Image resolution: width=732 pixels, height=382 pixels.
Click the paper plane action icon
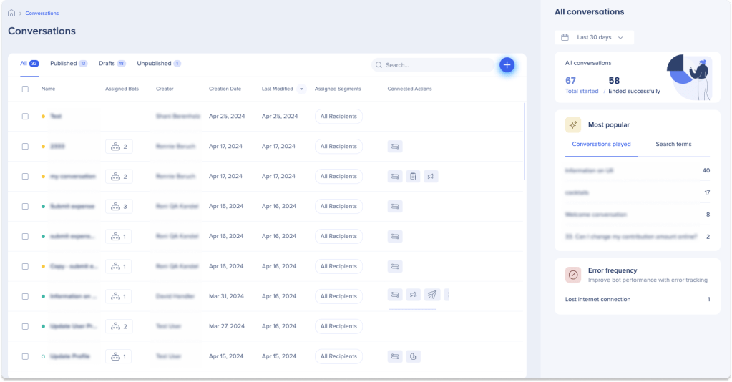coord(431,295)
